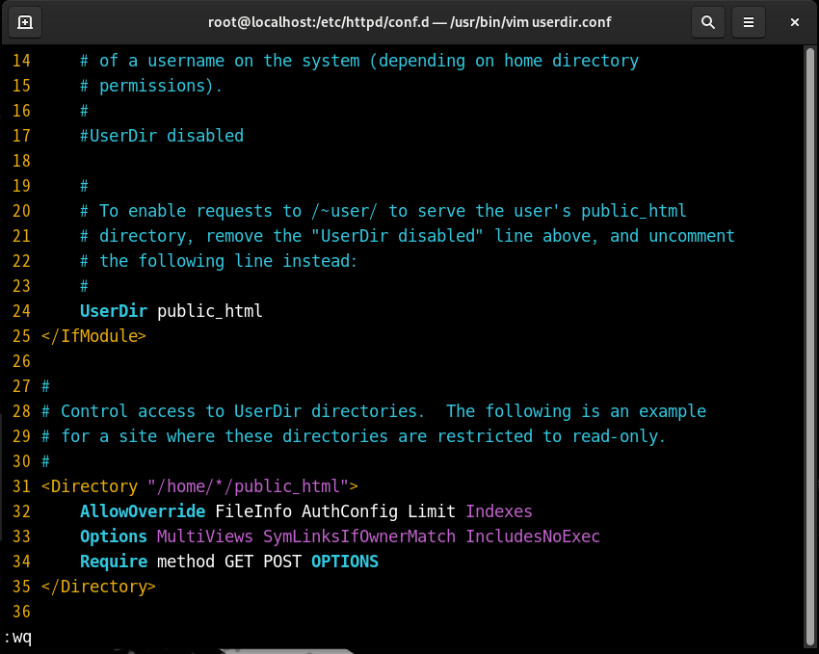Click '# permissions).' comment on line 15
819x654 pixels.
point(152,86)
